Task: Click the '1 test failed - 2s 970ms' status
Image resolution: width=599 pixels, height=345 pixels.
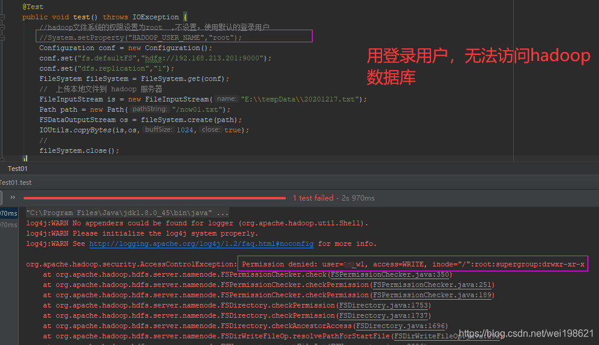Action: tap(334, 198)
